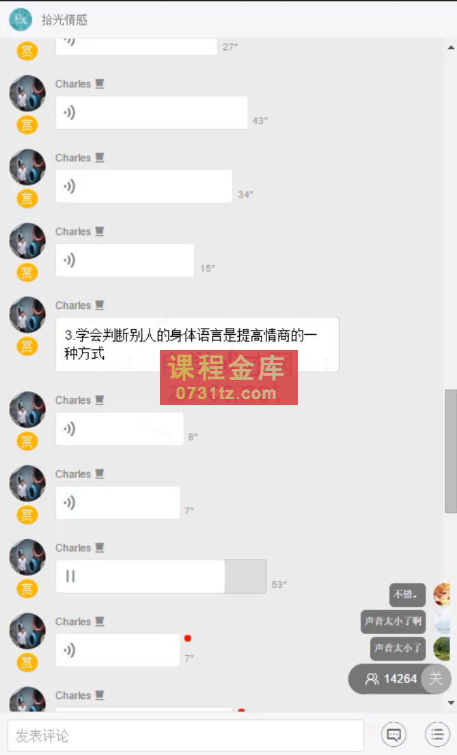The height and width of the screenshot is (755, 457).
Task: Open the list menu icon at bottom right
Action: point(437,735)
